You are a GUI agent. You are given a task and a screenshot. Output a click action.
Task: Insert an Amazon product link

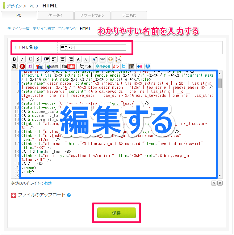pos(14,66)
